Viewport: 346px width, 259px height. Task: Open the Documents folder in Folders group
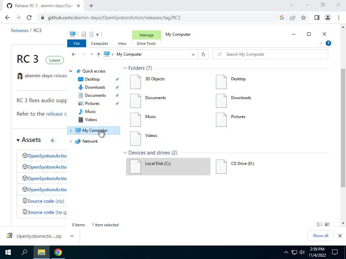[135, 101]
